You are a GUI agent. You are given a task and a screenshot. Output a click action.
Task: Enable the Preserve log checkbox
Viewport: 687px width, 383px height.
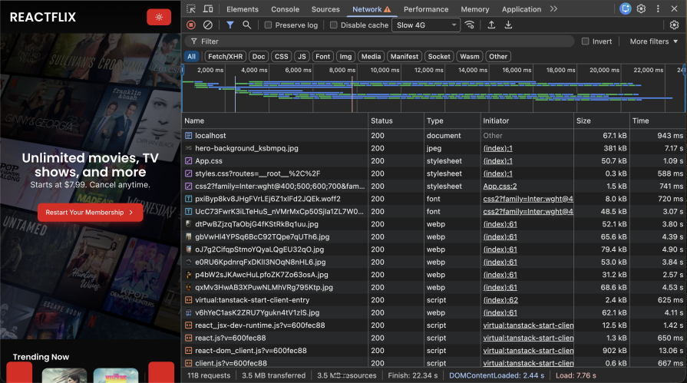(x=268, y=25)
